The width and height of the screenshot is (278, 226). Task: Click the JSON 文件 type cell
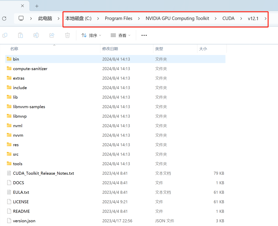[164, 221]
